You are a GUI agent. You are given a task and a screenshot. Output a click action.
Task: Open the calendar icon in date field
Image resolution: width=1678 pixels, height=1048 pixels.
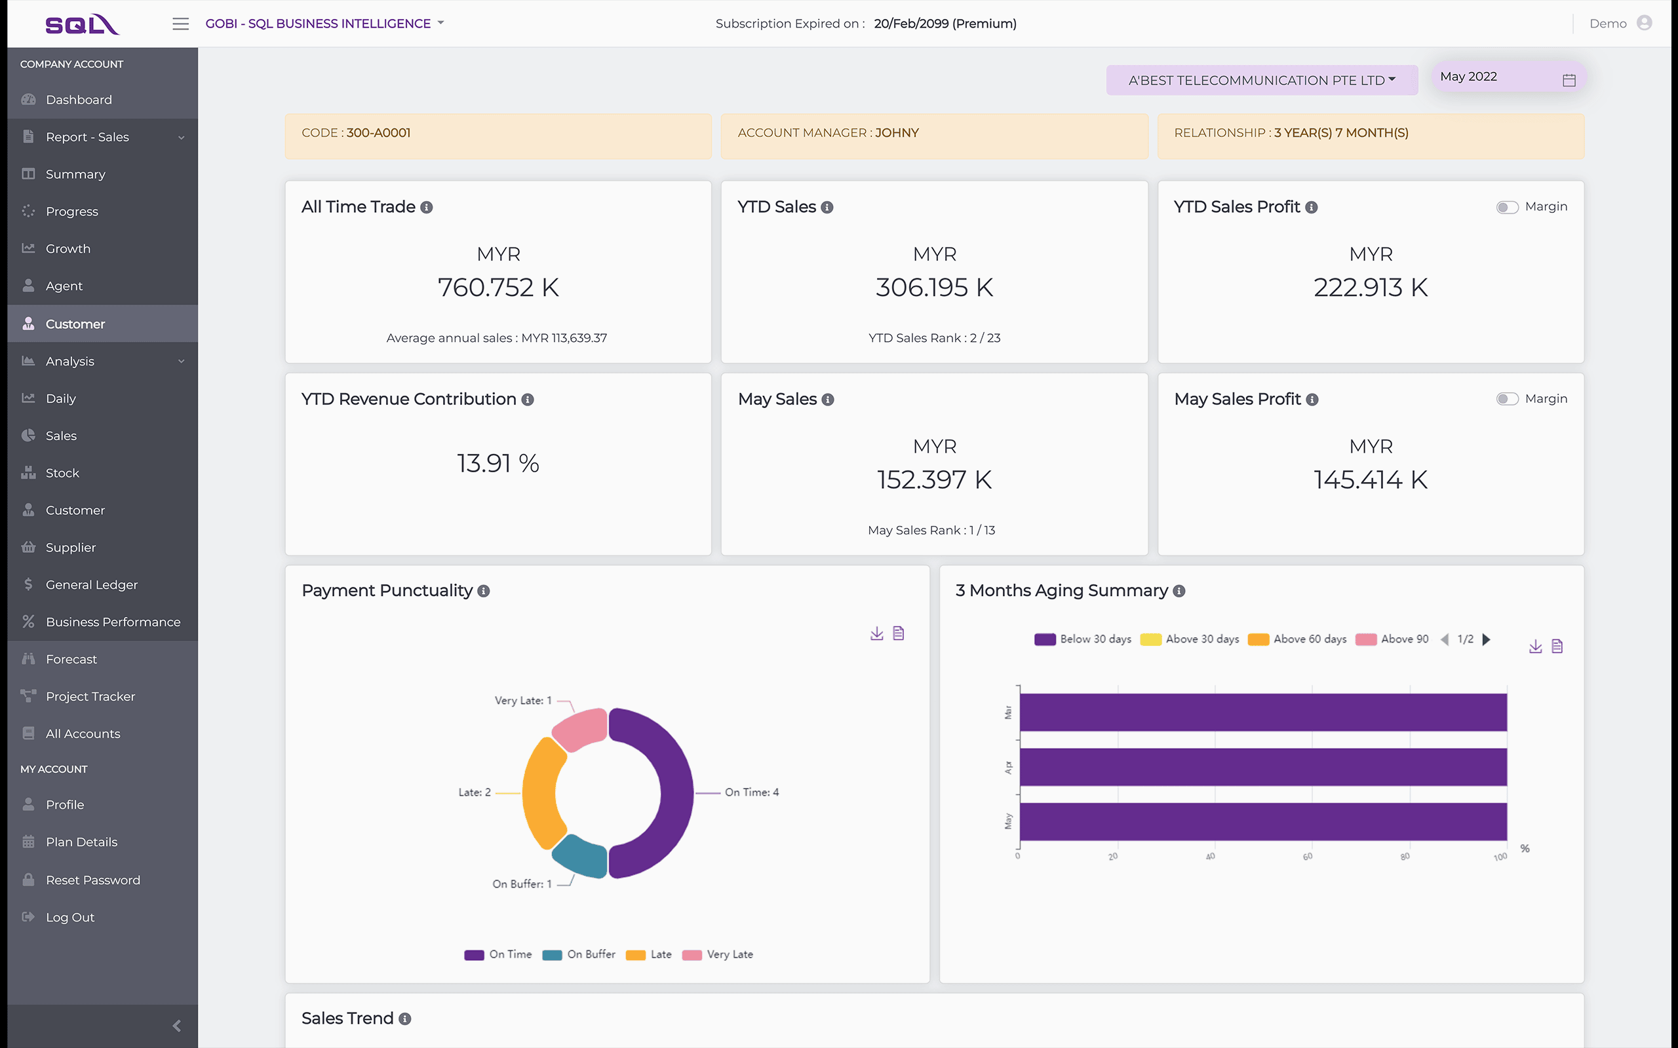pos(1569,80)
